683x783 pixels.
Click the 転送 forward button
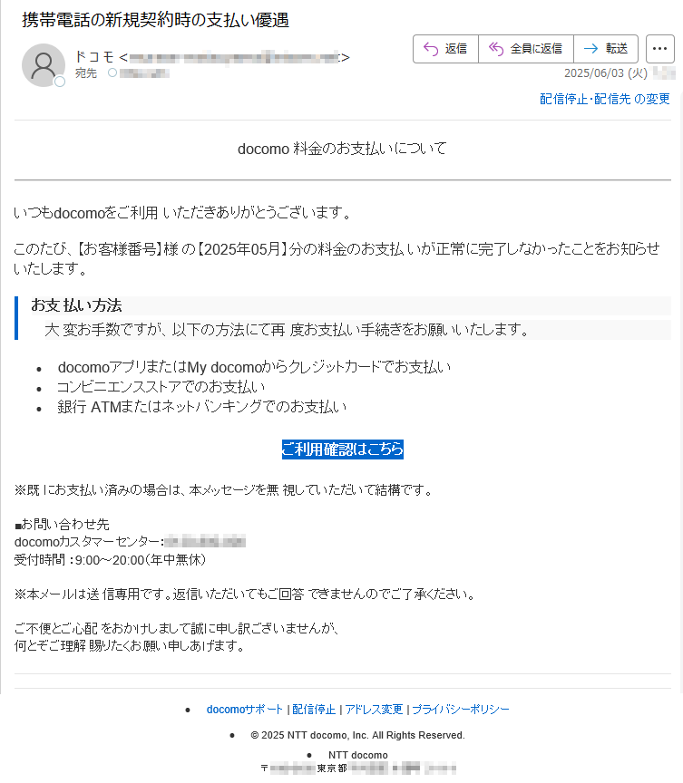pyautogui.click(x=606, y=48)
